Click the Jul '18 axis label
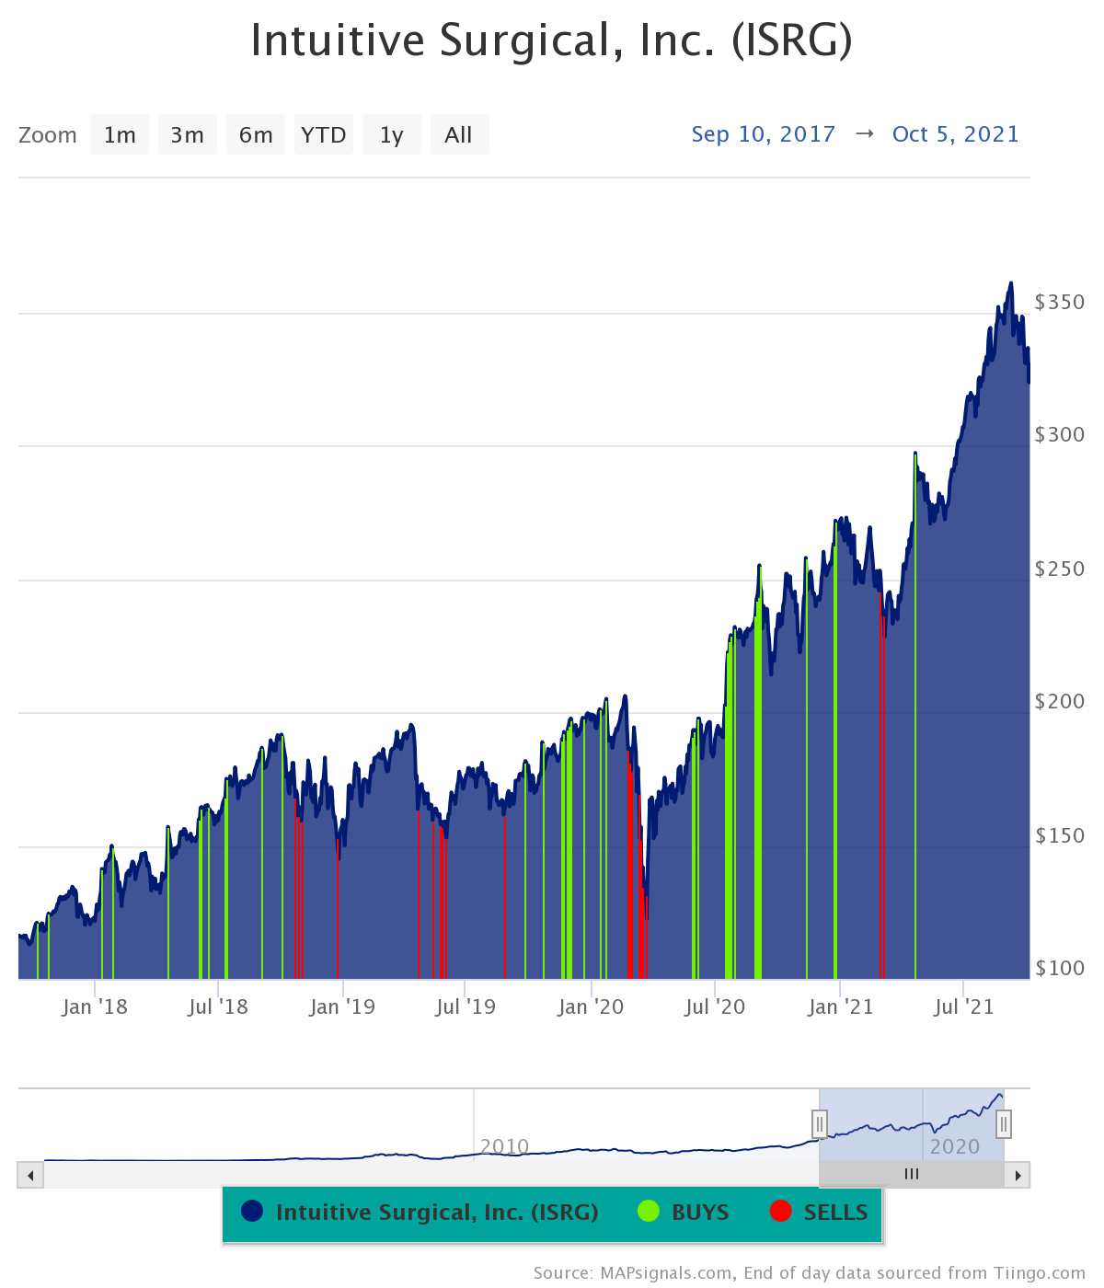 [x=218, y=1006]
